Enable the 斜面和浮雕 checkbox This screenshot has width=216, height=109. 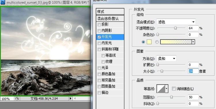click(99, 49)
